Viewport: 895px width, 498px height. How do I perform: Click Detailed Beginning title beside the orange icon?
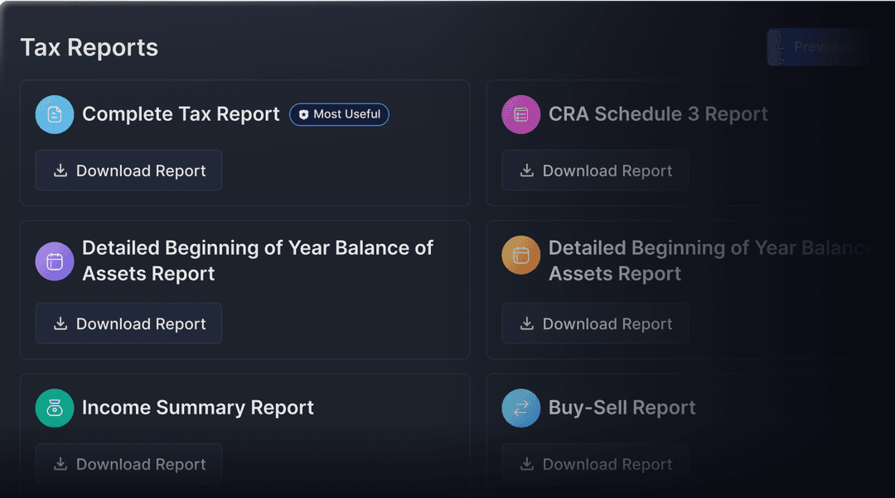711,261
